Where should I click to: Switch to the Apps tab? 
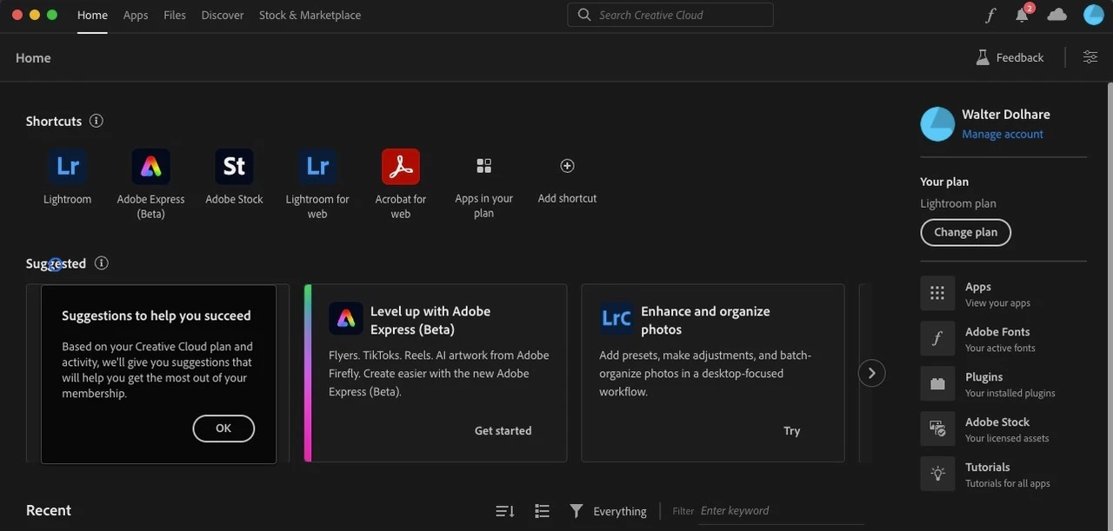[136, 15]
